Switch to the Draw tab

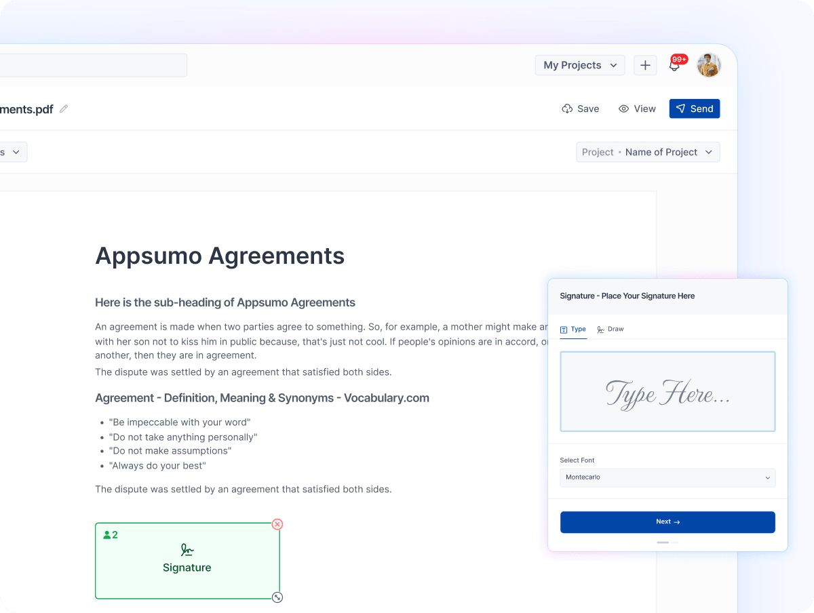(610, 330)
